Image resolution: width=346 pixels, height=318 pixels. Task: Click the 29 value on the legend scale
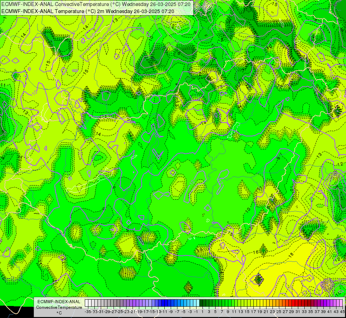pos(292,312)
